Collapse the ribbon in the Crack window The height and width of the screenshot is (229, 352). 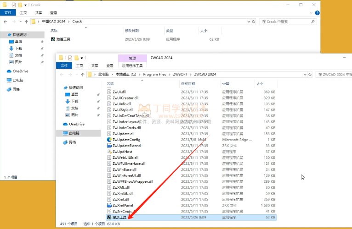pos(311,13)
